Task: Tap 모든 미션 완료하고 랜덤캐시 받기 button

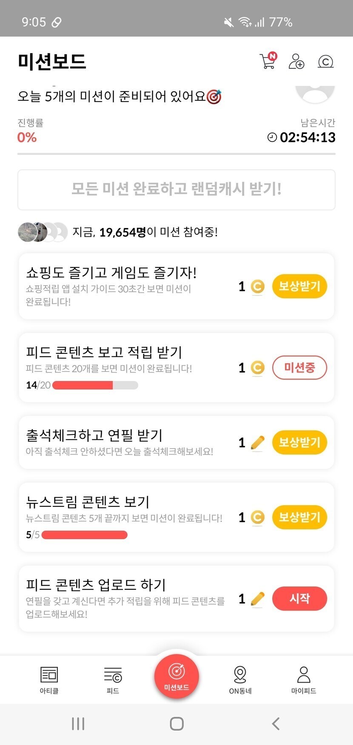Action: pyautogui.click(x=176, y=189)
